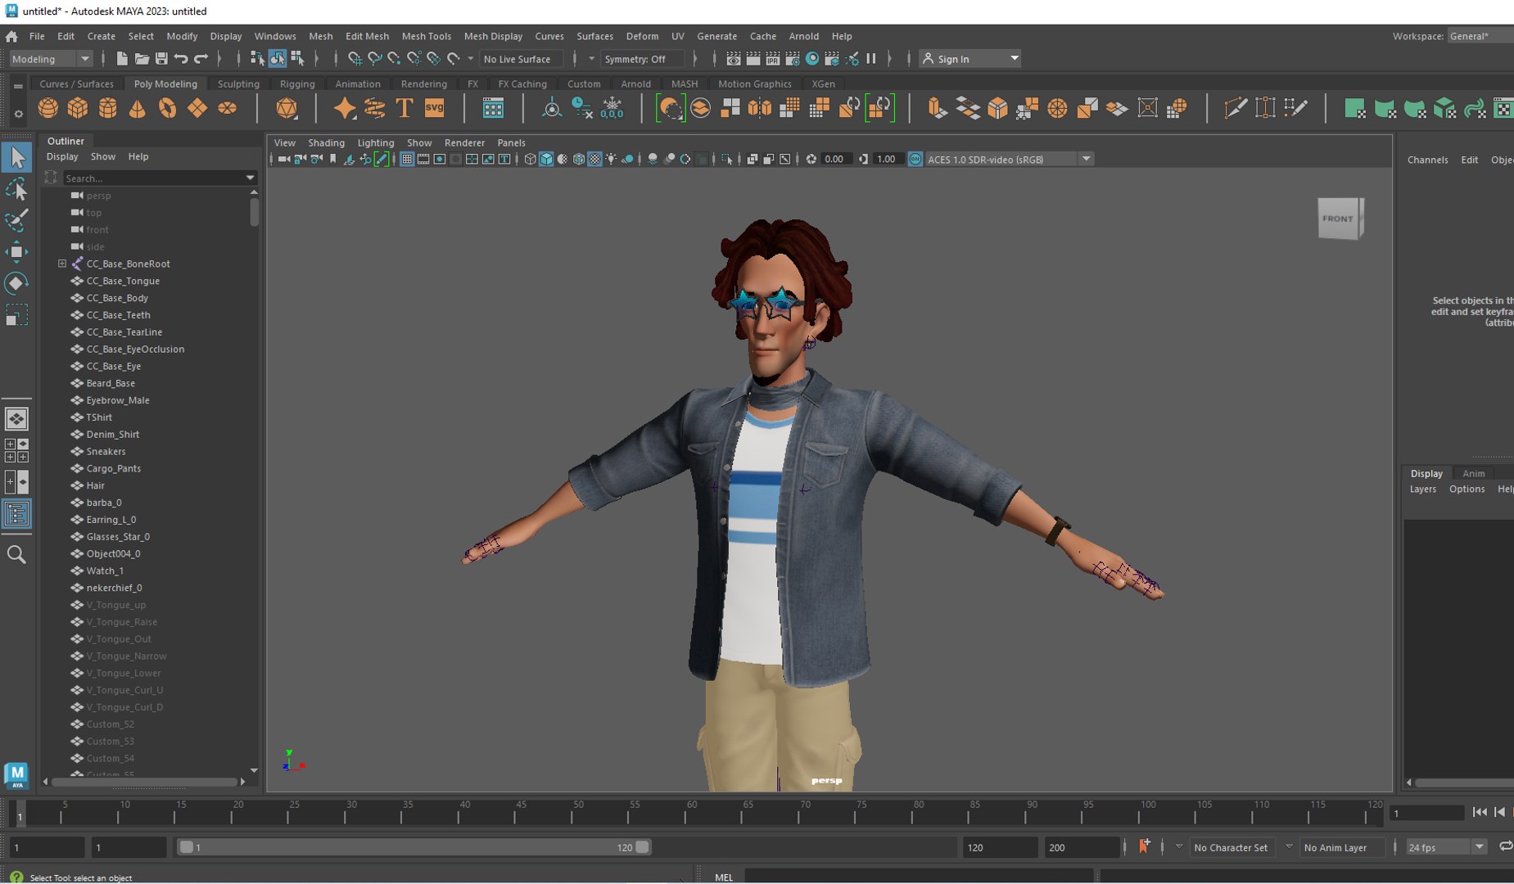Screen dimensions: 1514x884
Task: Choose the Scale tool in toolbox
Action: point(16,315)
